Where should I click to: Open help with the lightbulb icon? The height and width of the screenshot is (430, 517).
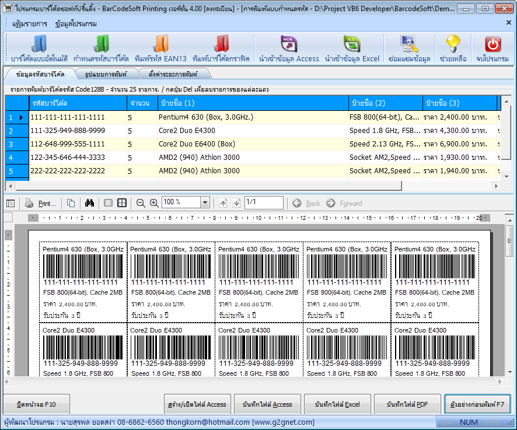coord(453,49)
